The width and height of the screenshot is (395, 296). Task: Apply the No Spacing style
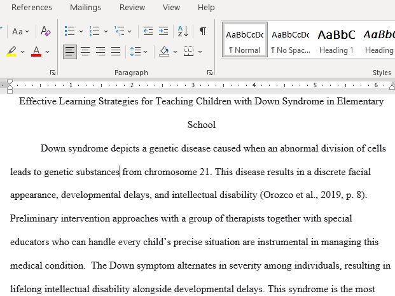[291, 40]
